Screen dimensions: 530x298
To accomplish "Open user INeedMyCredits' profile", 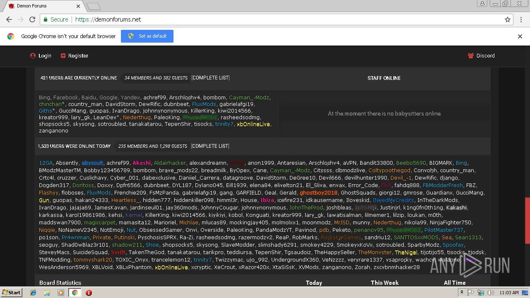I will (393, 200).
